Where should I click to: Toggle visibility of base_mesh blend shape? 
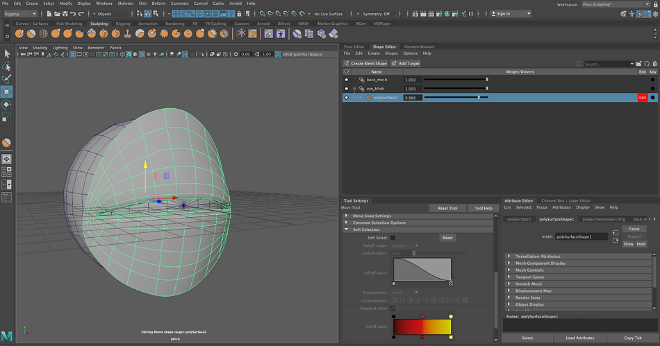coord(347,80)
